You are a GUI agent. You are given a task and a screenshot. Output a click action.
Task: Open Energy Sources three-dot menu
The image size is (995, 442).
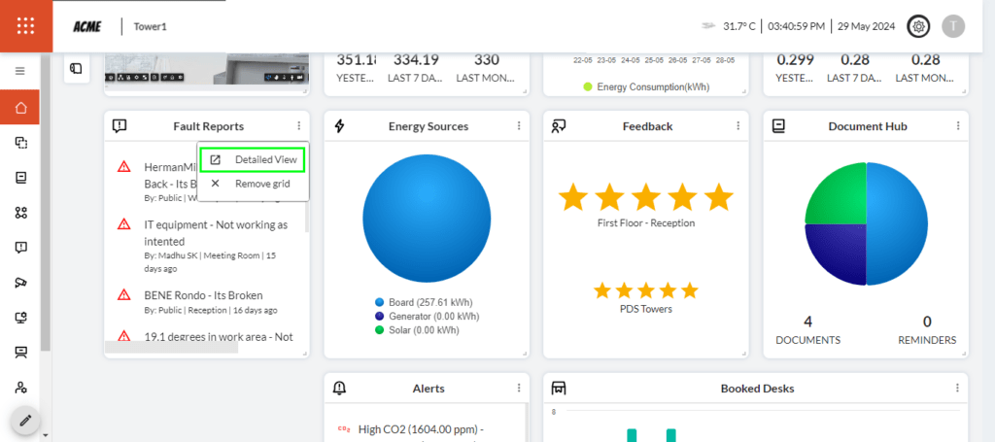pos(519,126)
